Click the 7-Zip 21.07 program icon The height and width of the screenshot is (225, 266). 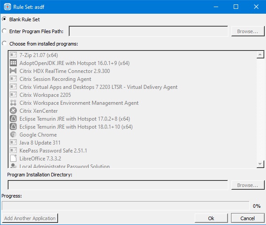point(13,55)
